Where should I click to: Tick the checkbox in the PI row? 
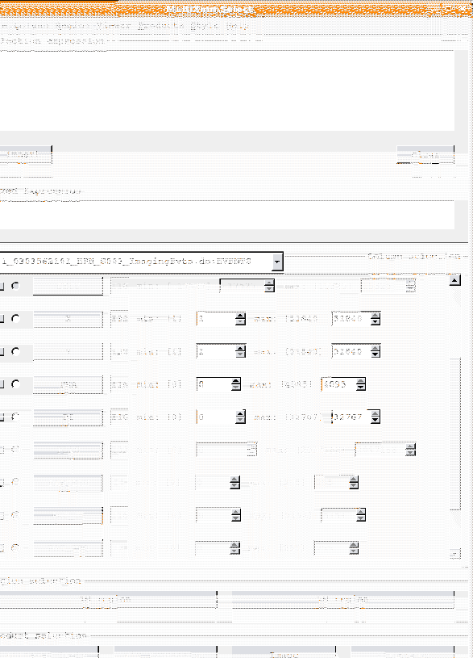pos(2,417)
